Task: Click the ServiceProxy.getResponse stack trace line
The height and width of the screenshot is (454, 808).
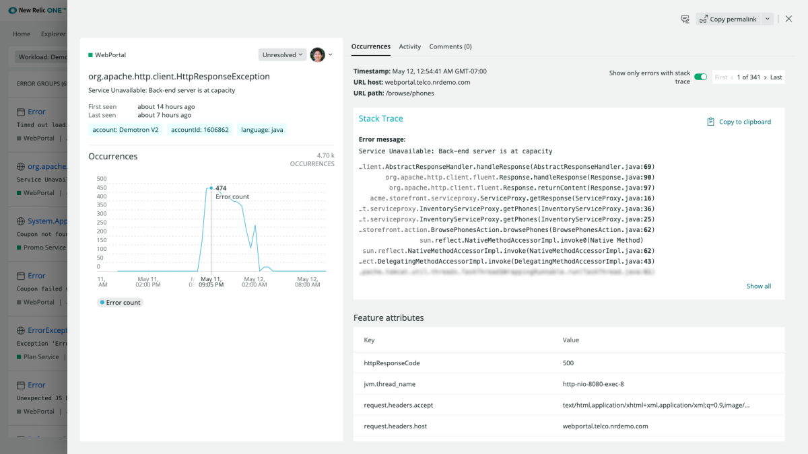Action: pyautogui.click(x=512, y=198)
